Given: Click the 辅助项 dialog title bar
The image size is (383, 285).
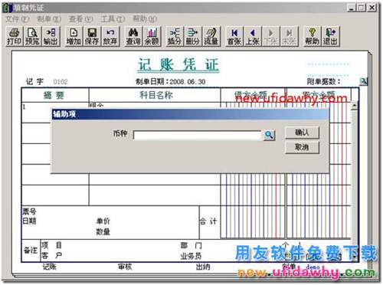Looking at the screenshot, I should pyautogui.click(x=190, y=114).
